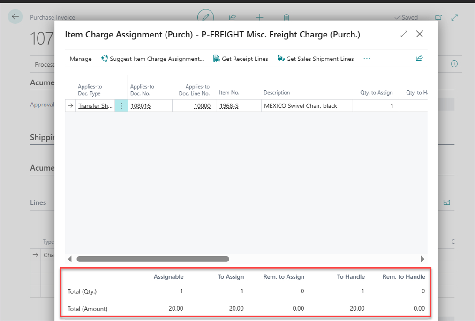475x321 pixels.
Task: Click the background page expand arrows icon
Action: coord(454,17)
